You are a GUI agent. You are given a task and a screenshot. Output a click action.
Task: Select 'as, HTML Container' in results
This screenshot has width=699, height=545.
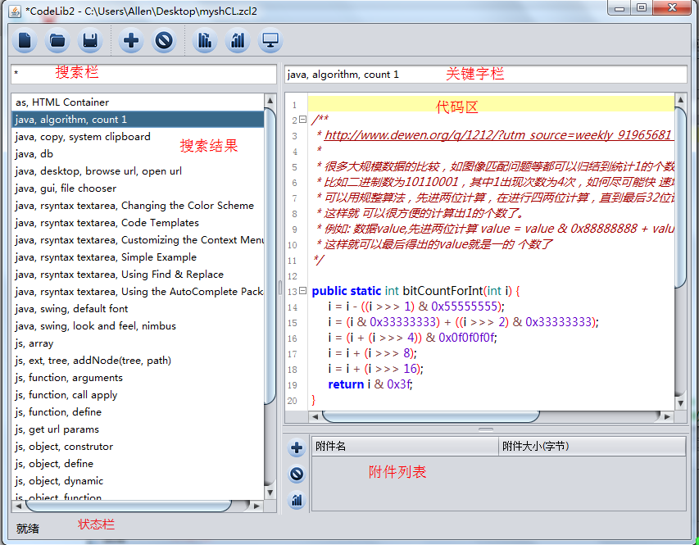pyautogui.click(x=138, y=102)
